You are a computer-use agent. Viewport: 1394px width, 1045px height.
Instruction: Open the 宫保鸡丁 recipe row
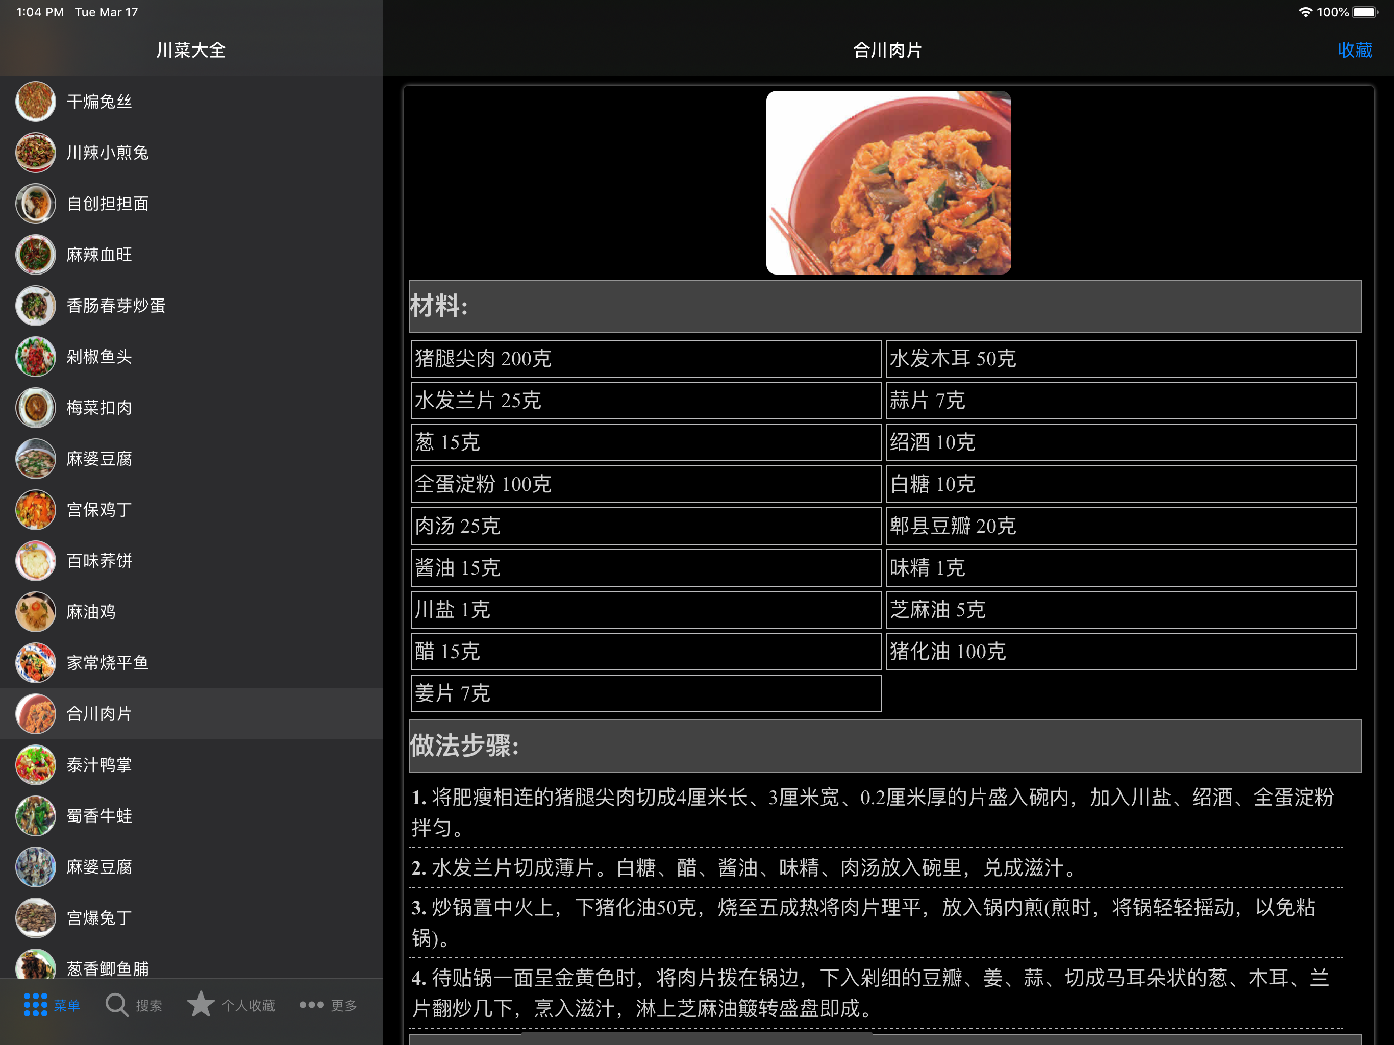click(191, 510)
